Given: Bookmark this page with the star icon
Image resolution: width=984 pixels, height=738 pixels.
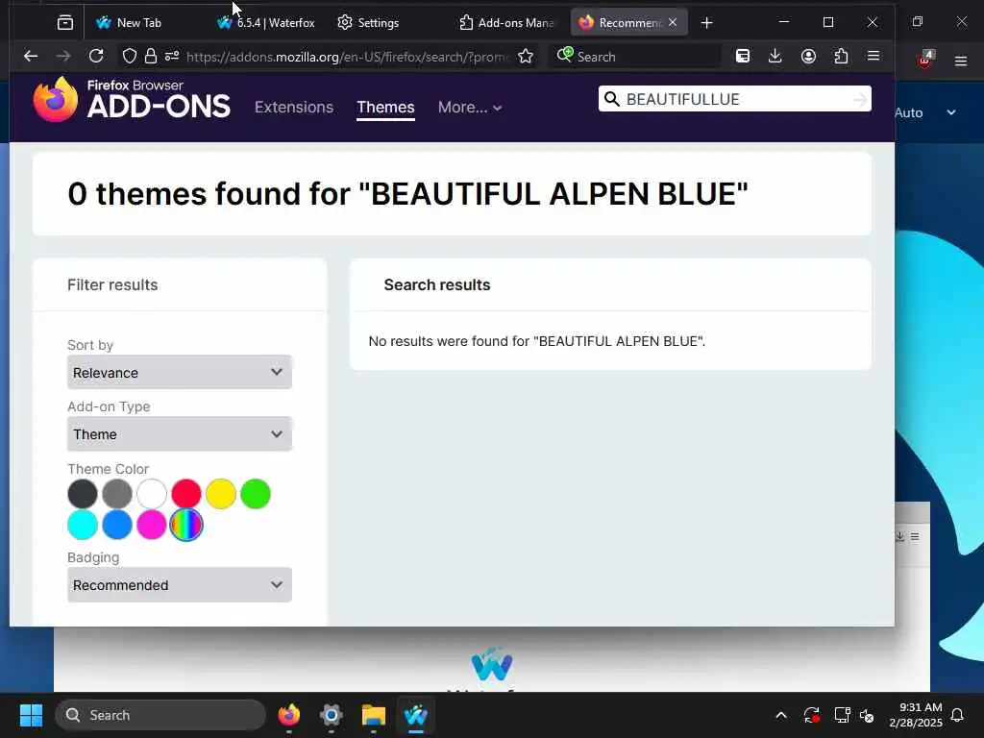Looking at the screenshot, I should pyautogui.click(x=526, y=57).
